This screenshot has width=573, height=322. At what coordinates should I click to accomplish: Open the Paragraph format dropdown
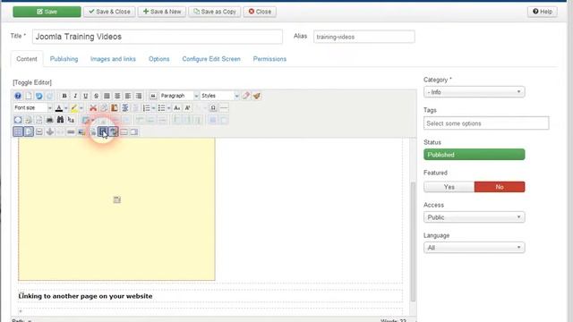[179, 96]
